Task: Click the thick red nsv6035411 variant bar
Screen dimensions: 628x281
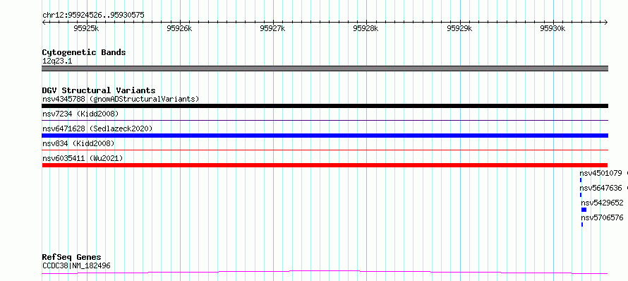Action: point(325,165)
